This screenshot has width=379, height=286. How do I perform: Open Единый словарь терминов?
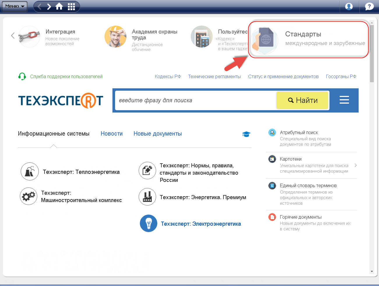click(308, 185)
